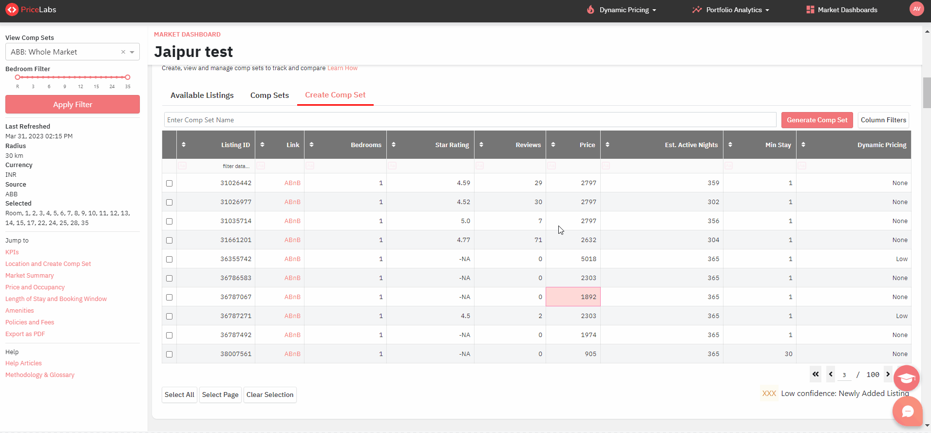This screenshot has height=433, width=931.
Task: Click Clear Selection button
Action: coord(270,395)
